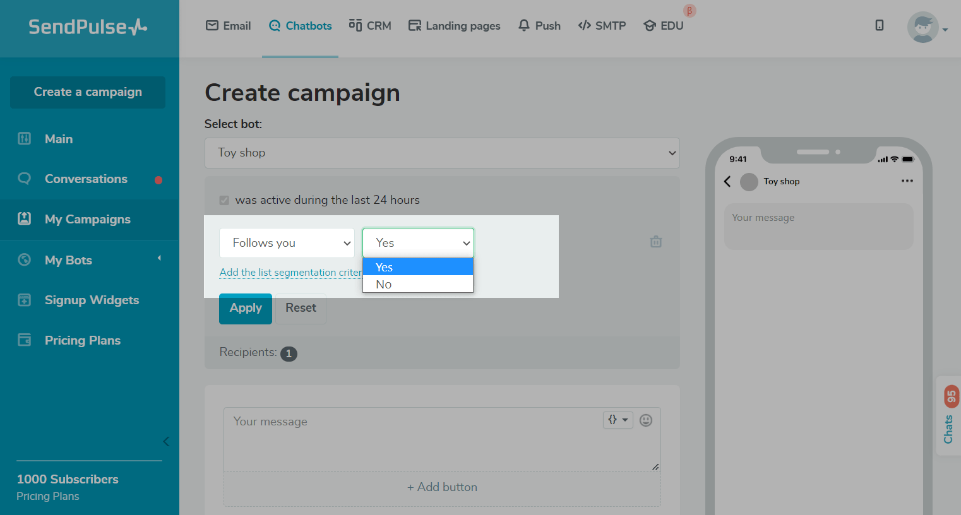Viewport: 961px width, 515px height.
Task: Open the three-dot menu in phone preview
Action: click(x=907, y=181)
